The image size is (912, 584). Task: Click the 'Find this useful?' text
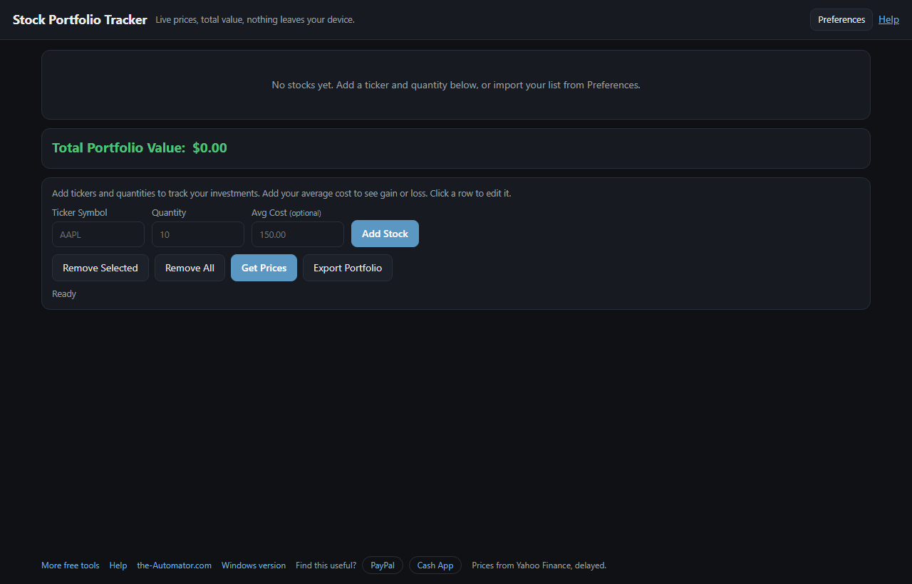pyautogui.click(x=326, y=565)
